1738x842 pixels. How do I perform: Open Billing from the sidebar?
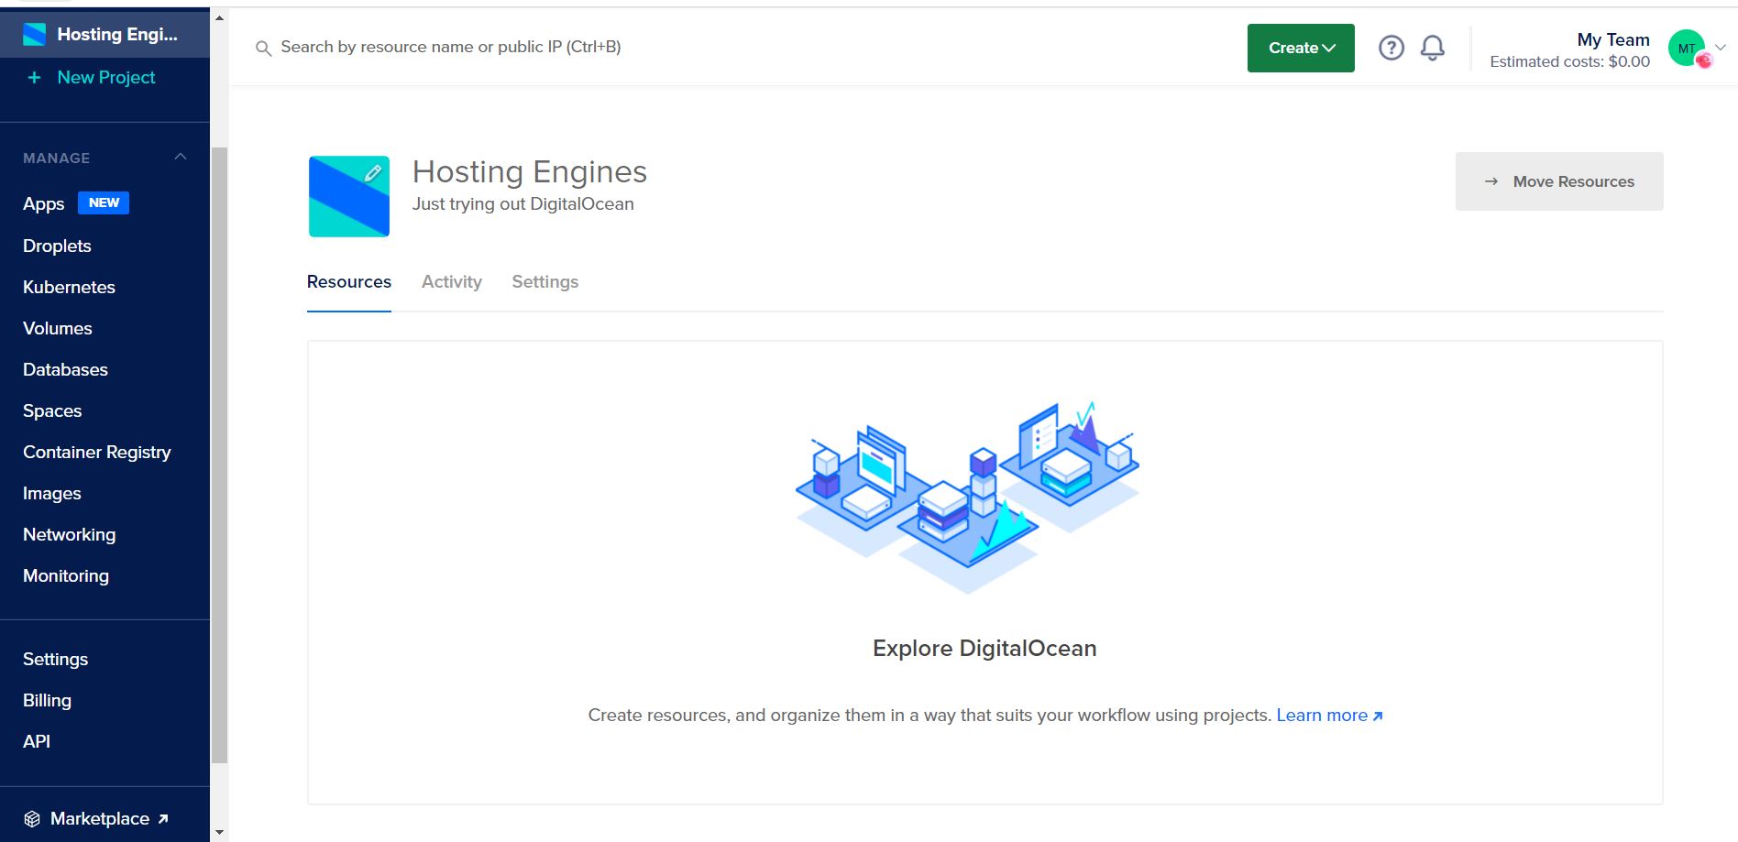coord(47,700)
